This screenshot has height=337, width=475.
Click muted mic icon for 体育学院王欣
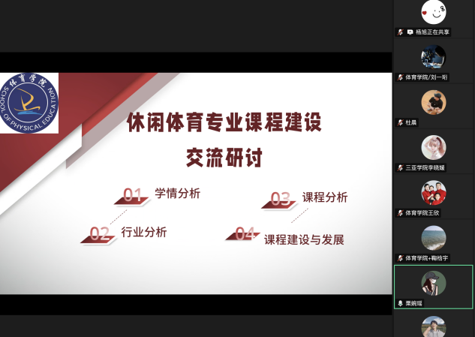401,212
